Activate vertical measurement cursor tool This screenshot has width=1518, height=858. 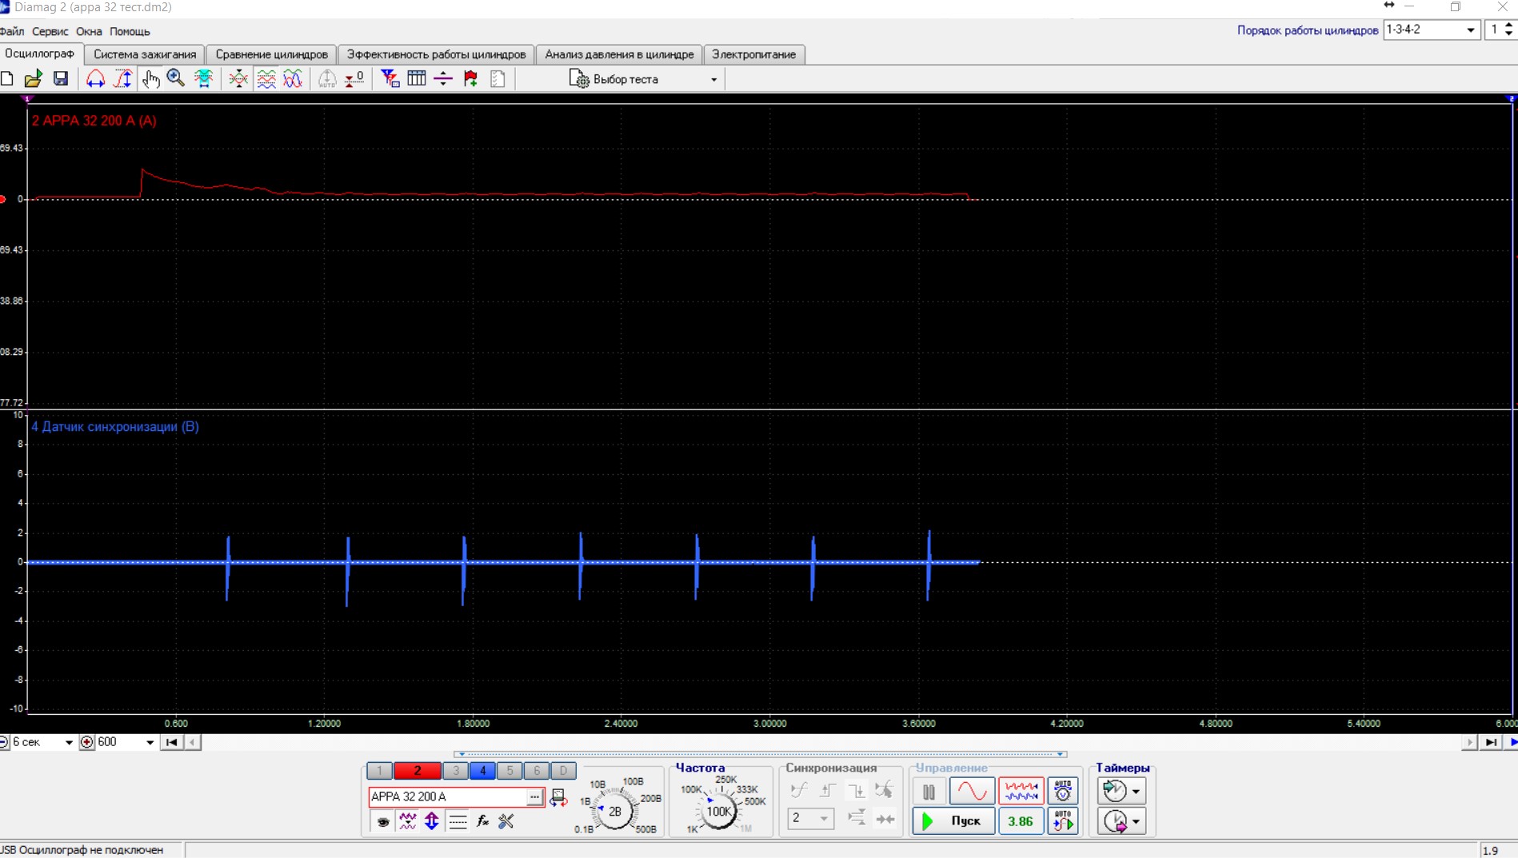(123, 78)
